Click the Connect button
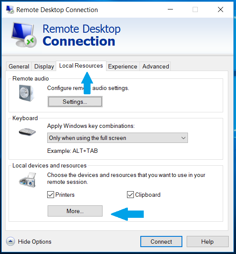The height and width of the screenshot is (254, 236). pos(161,242)
